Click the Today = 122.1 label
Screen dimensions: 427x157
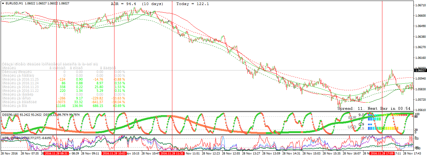pos(192,4)
